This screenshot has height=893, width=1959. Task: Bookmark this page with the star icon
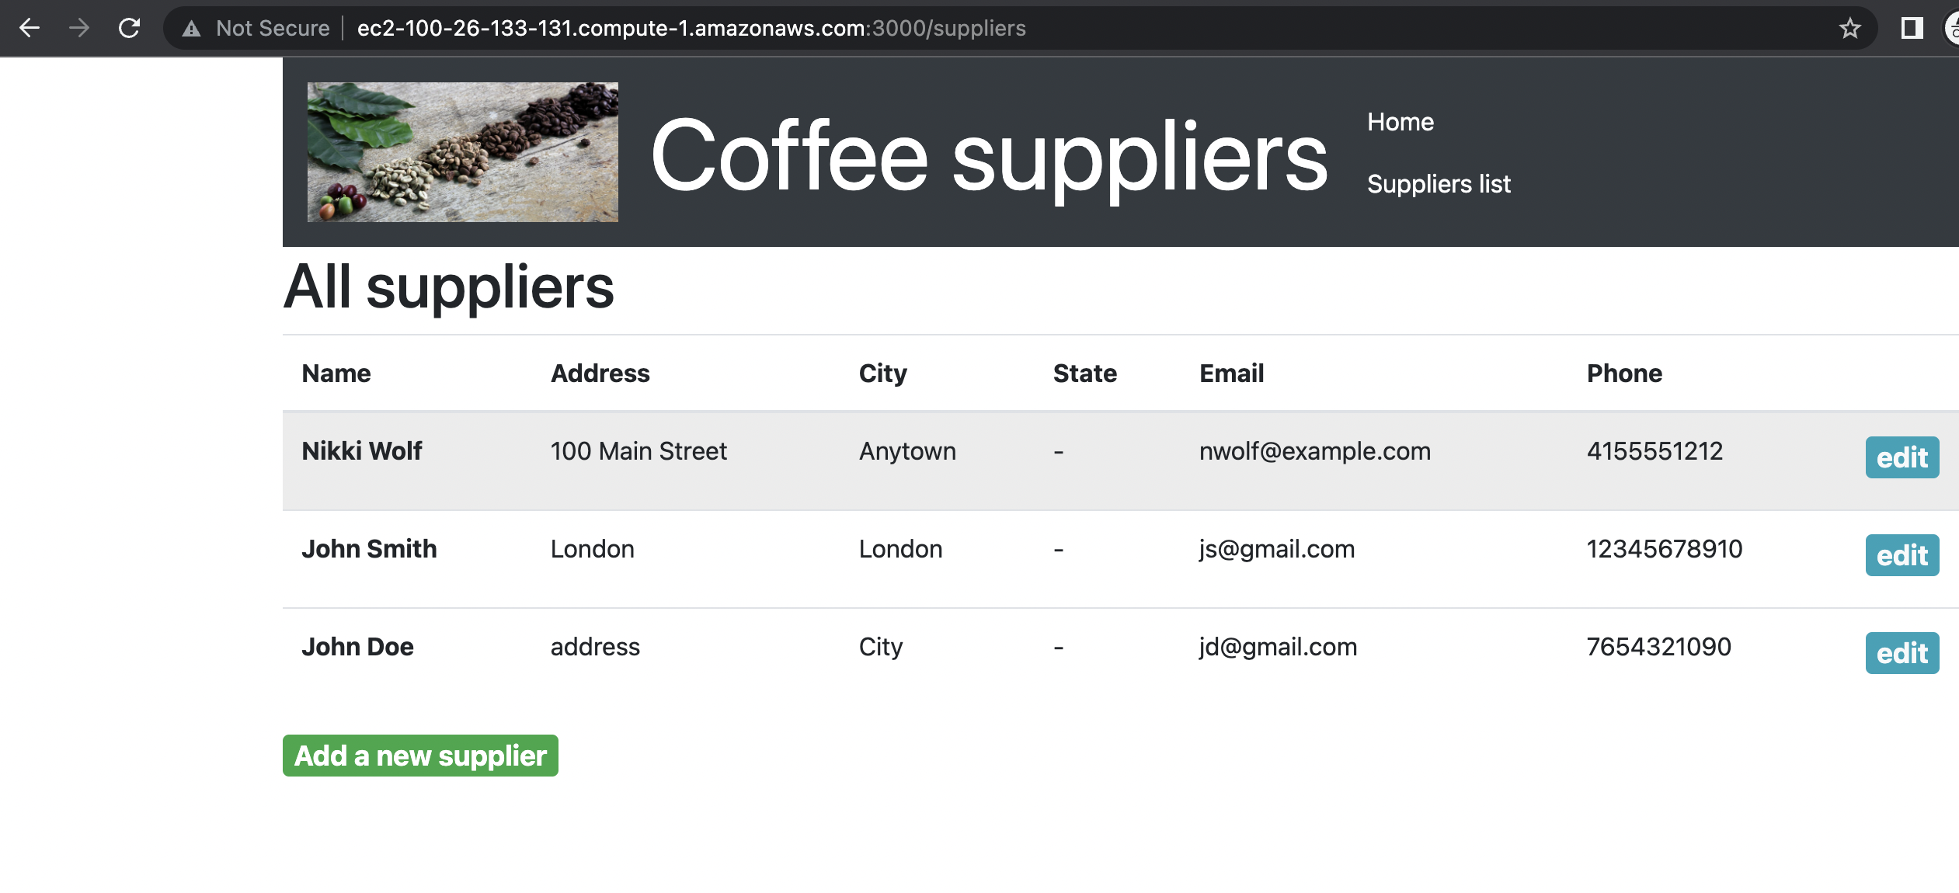(1849, 28)
